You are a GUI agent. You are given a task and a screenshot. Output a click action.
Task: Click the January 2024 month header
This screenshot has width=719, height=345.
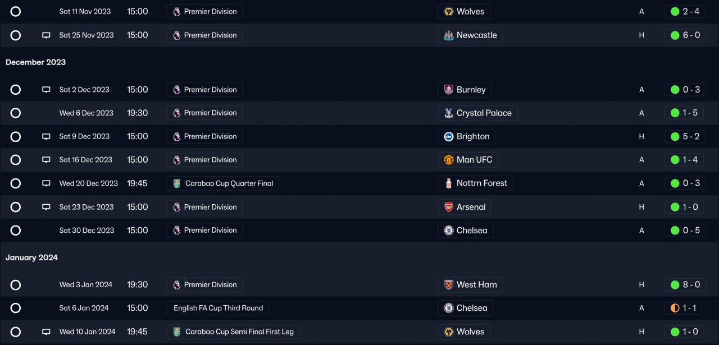coord(32,257)
